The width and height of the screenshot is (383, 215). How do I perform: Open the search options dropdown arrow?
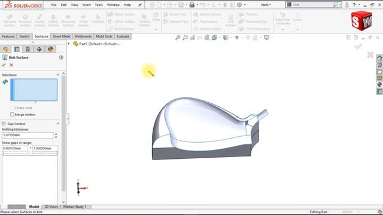tap(341, 5)
